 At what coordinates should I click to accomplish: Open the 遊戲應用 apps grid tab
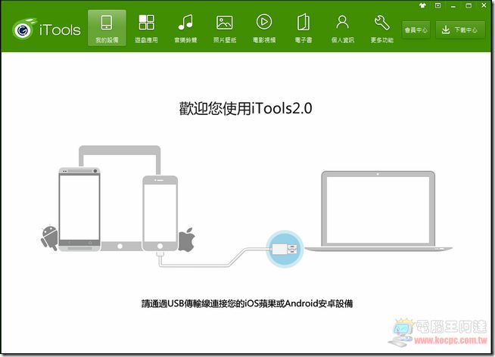click(x=146, y=28)
